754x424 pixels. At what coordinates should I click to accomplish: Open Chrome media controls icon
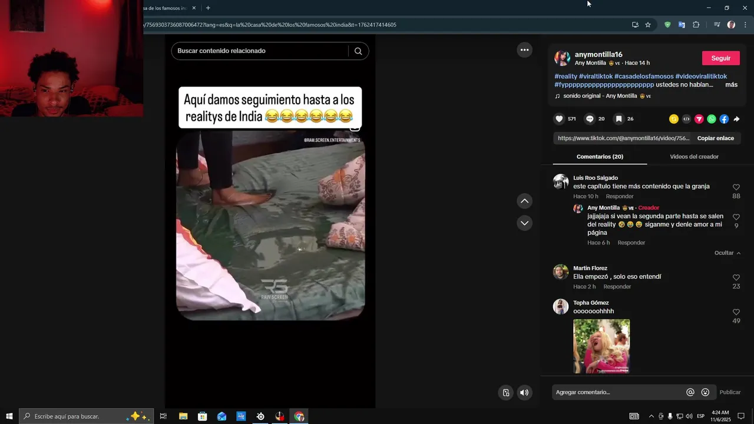tap(717, 25)
